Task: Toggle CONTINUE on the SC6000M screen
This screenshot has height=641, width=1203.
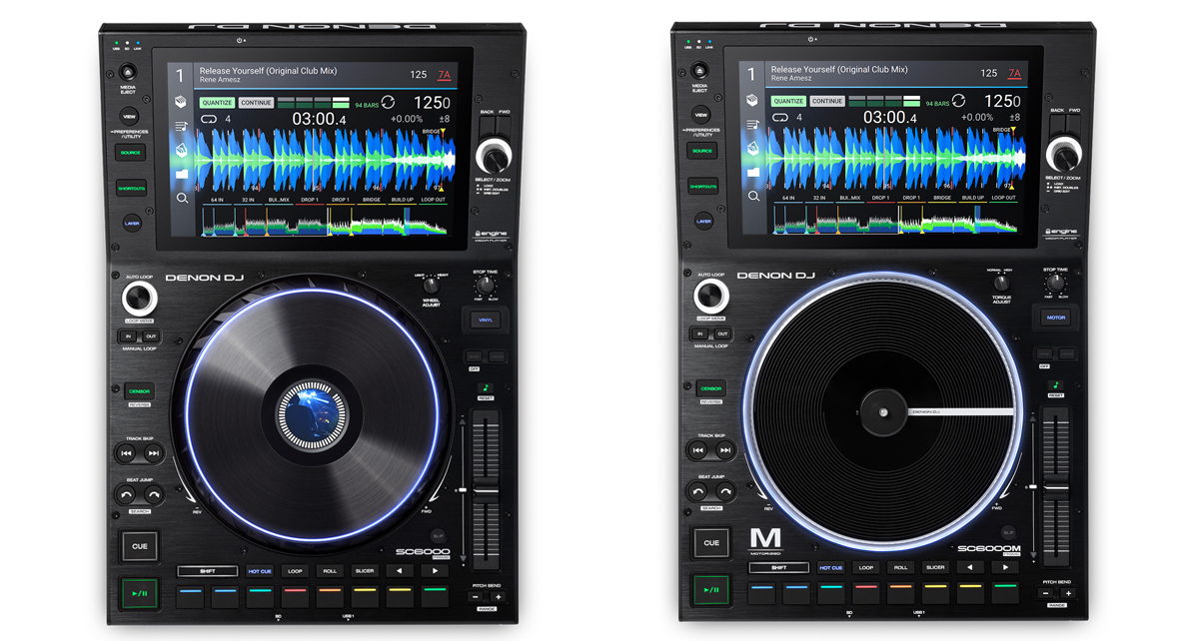Action: (x=827, y=102)
